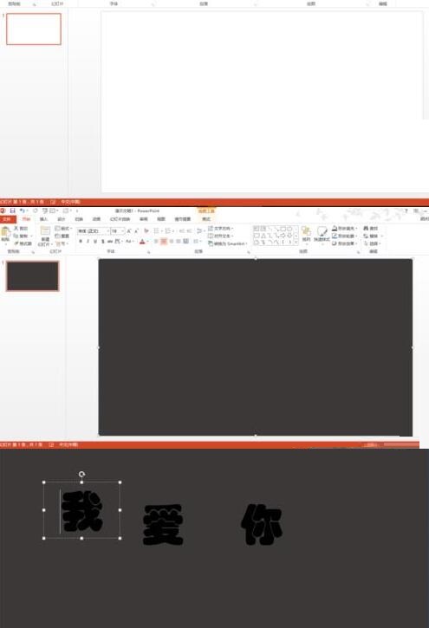
Task: Click the Paste clipboard icon
Action: 5,232
